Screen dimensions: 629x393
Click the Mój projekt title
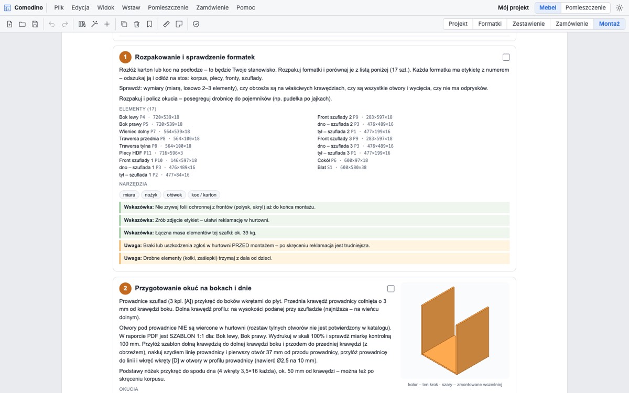coord(513,8)
